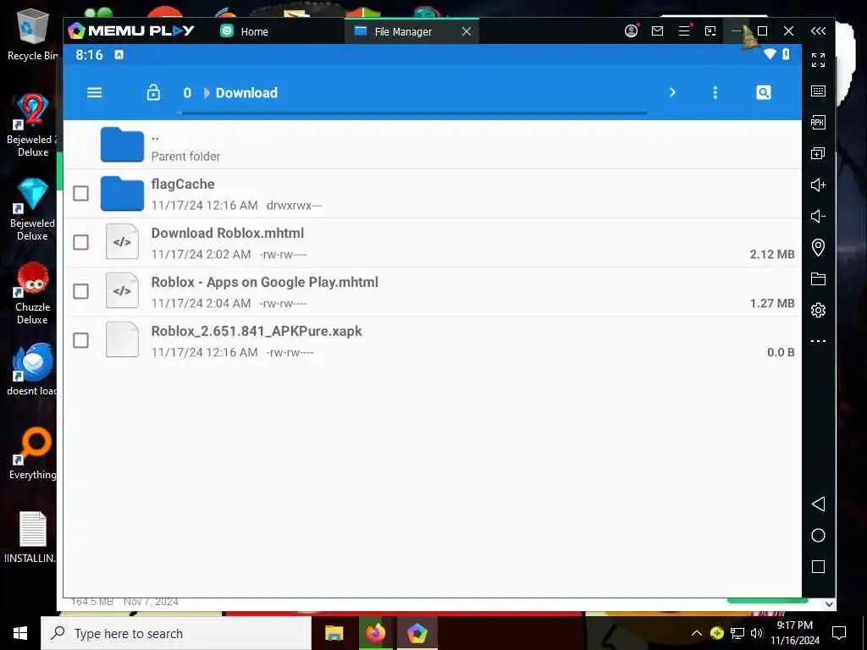
Task: Show more sidebar tools via the ellipsis
Action: tap(819, 341)
